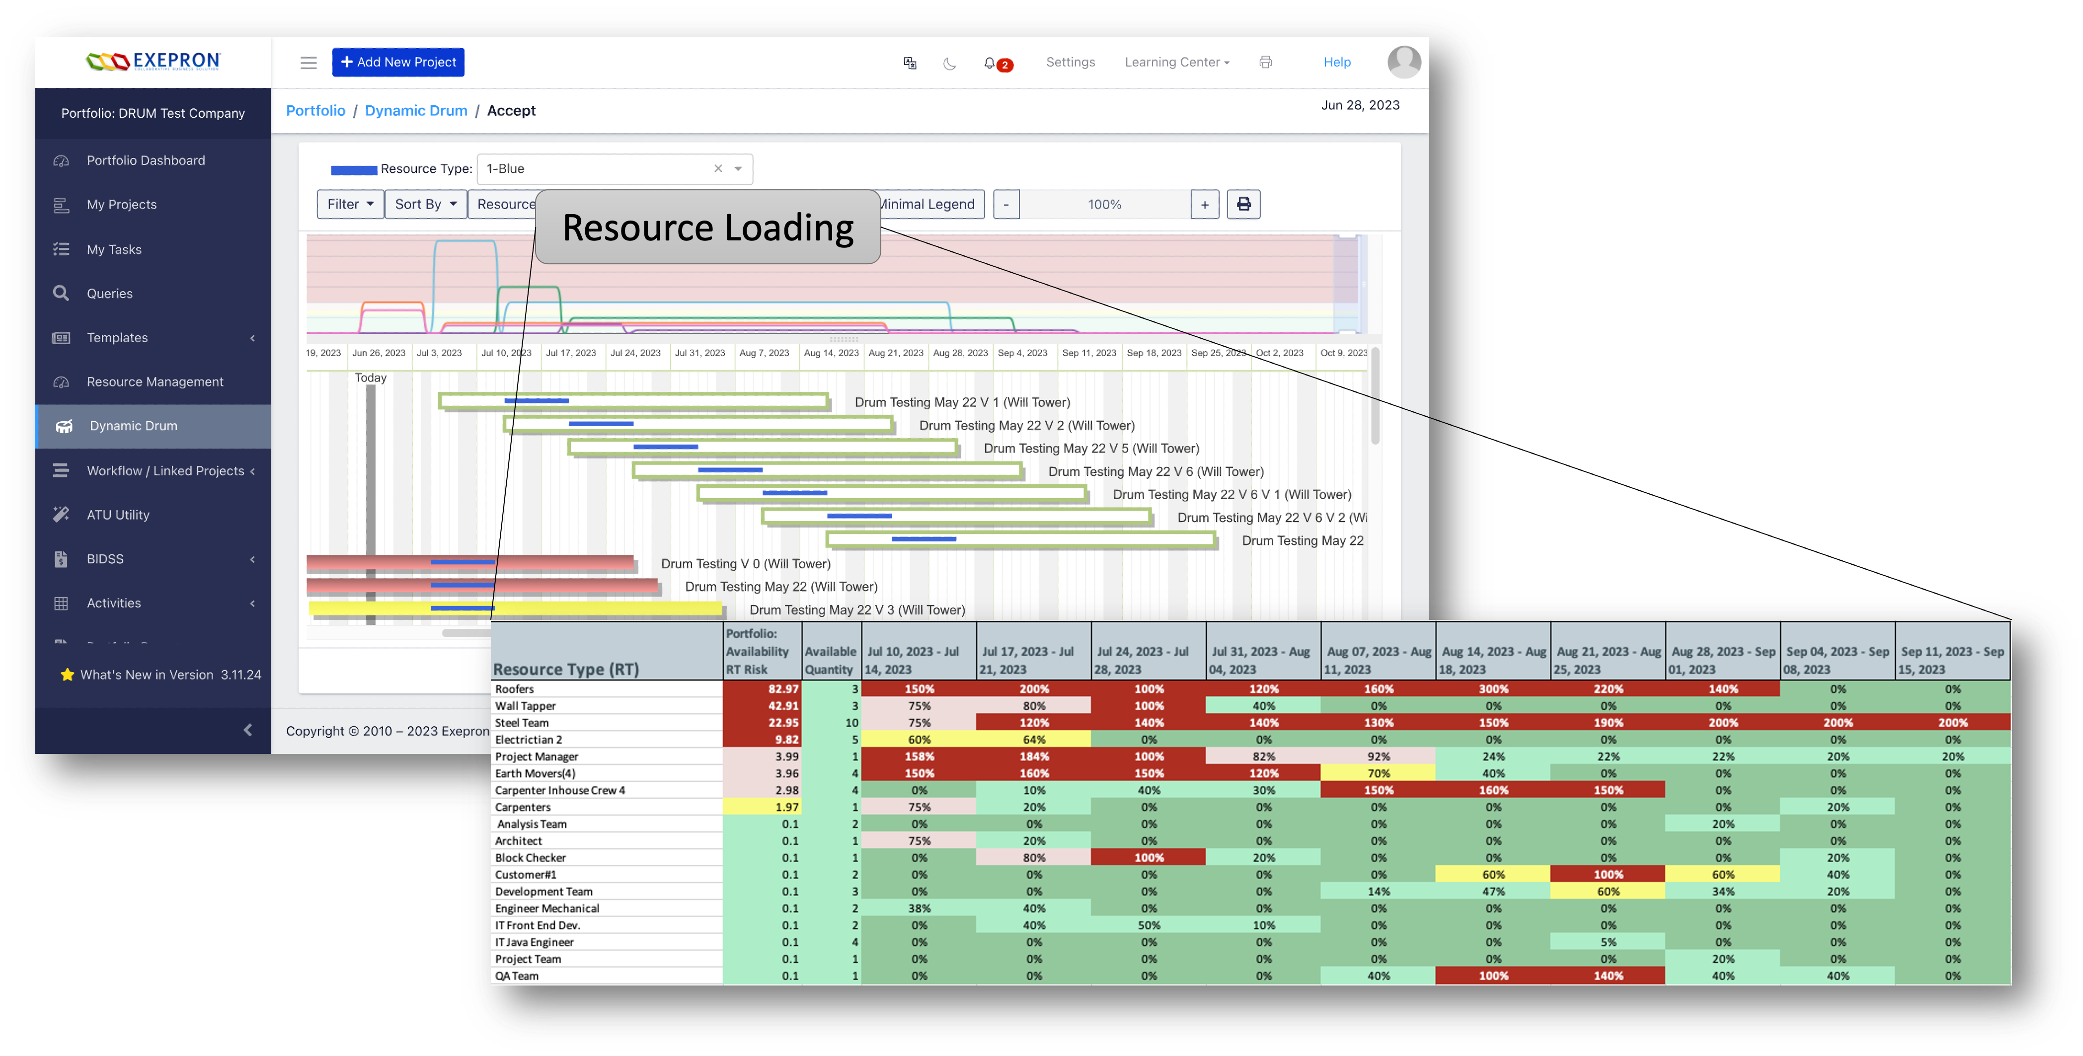Viewport: 2083px width, 1056px height.
Task: Open the Sort By dropdown
Action: (x=425, y=204)
